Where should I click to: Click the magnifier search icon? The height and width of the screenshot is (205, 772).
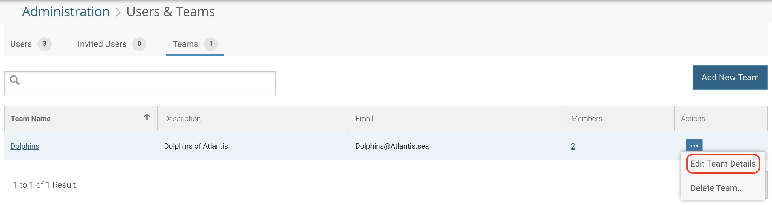[x=15, y=80]
